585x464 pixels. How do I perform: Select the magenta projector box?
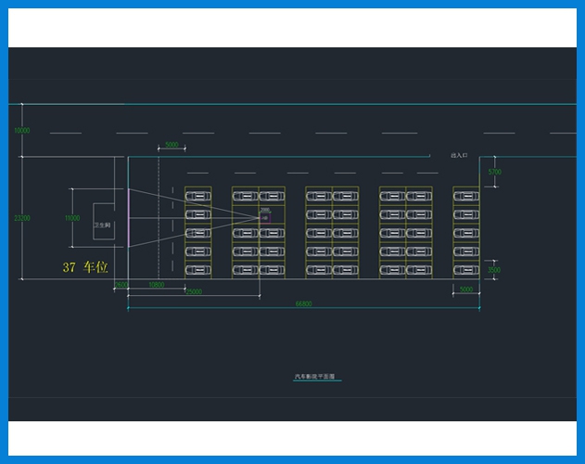pos(265,218)
